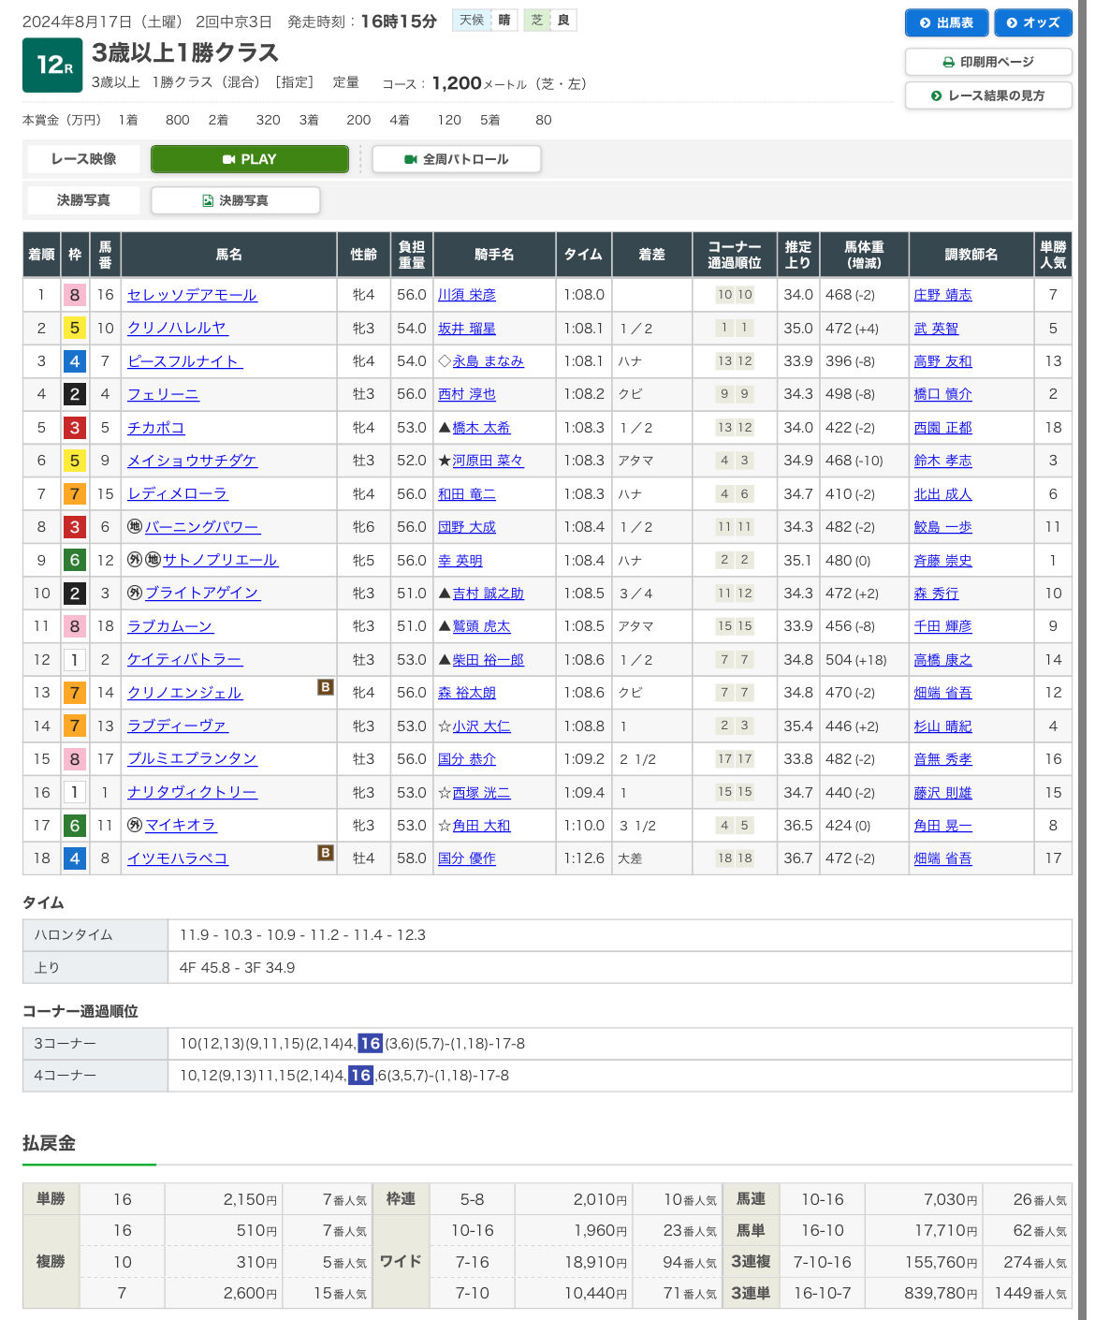Open horse サトノプリエール

click(220, 560)
